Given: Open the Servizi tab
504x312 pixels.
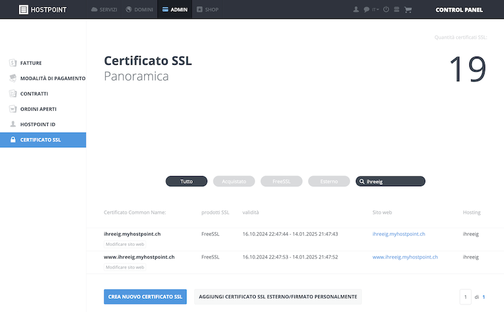Looking at the screenshot, I should click(x=104, y=9).
